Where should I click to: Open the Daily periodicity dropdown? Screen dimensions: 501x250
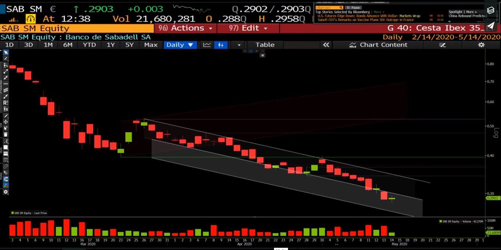(x=180, y=45)
